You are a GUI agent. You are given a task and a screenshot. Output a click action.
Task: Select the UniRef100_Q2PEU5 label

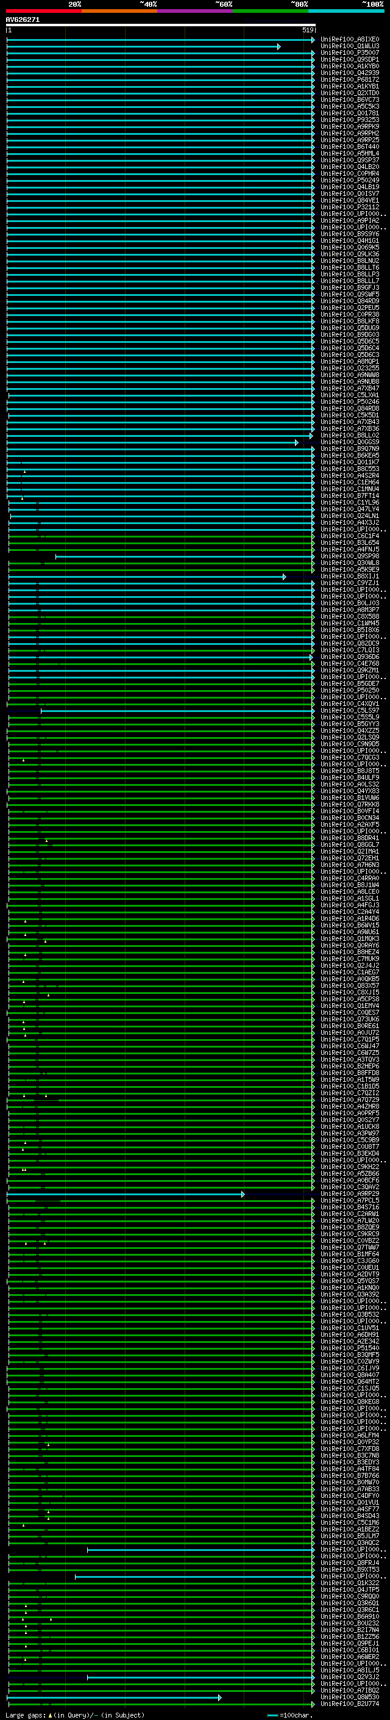[x=350, y=308]
